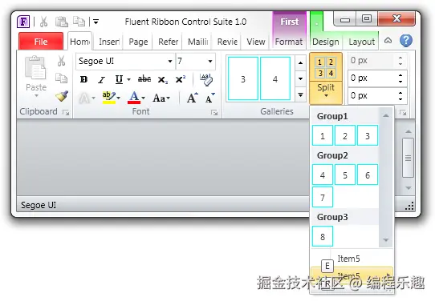Select item 5 in Group2
The image size is (435, 301).
pyautogui.click(x=345, y=175)
